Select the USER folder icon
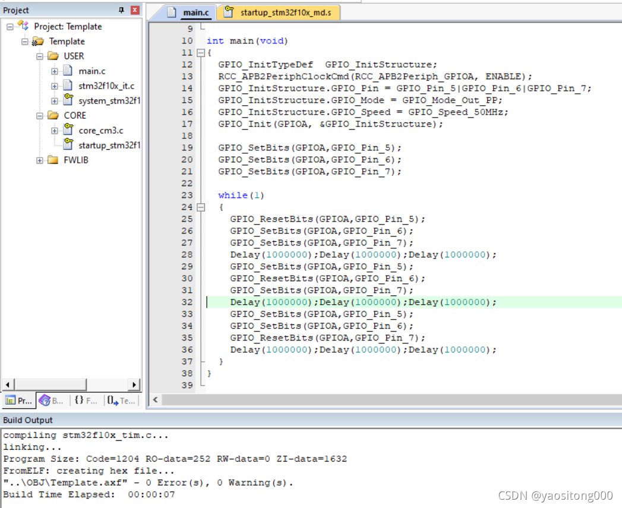Image resolution: width=622 pixels, height=508 pixels. [x=53, y=56]
